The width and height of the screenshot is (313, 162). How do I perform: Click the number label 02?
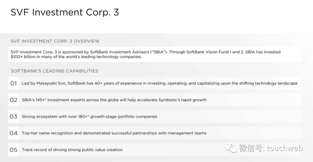[14, 100]
